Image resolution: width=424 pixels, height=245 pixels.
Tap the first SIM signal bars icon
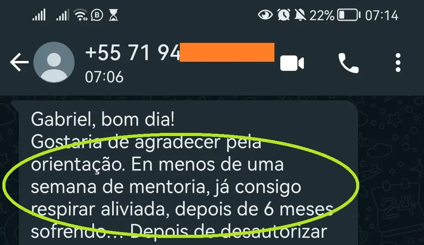coord(39,15)
